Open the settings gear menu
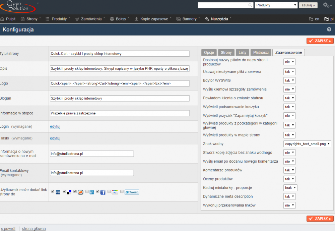 [327, 5]
